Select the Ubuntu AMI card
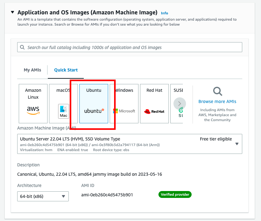Image resolution: width=261 pixels, height=221 pixels. (x=94, y=104)
